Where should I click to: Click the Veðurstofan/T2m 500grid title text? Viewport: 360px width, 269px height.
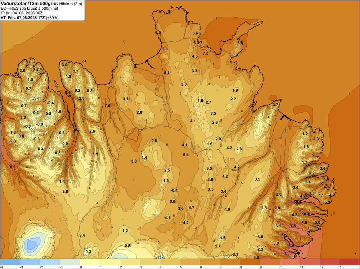30,4
